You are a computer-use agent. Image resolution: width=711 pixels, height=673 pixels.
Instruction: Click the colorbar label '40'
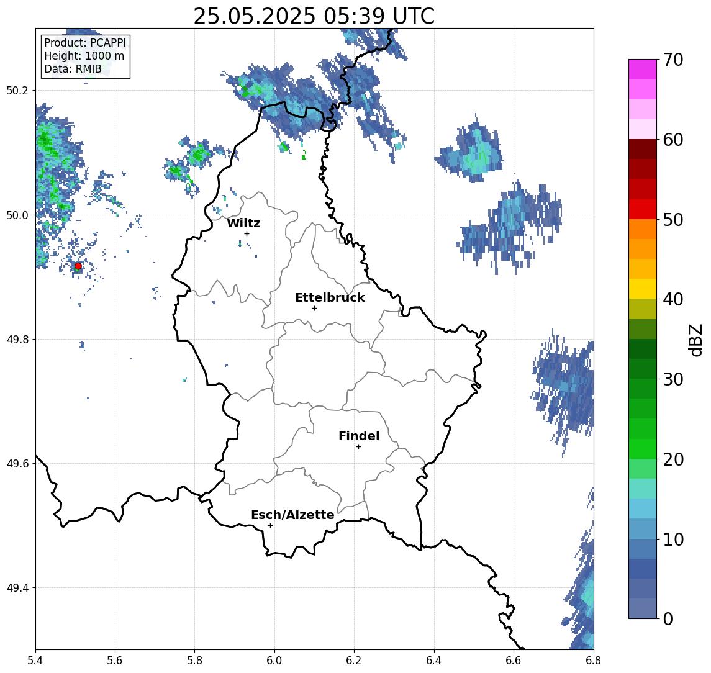[x=673, y=299]
